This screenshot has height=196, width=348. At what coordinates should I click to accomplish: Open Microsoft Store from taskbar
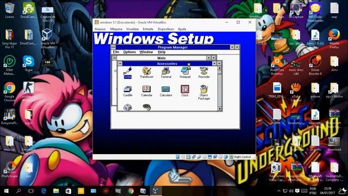click(x=69, y=191)
